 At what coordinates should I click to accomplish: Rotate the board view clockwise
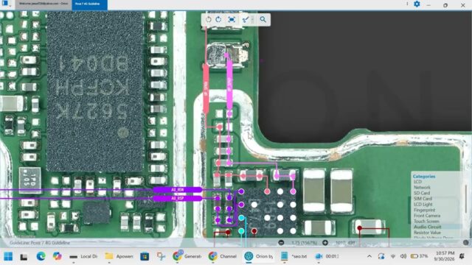[219, 20]
